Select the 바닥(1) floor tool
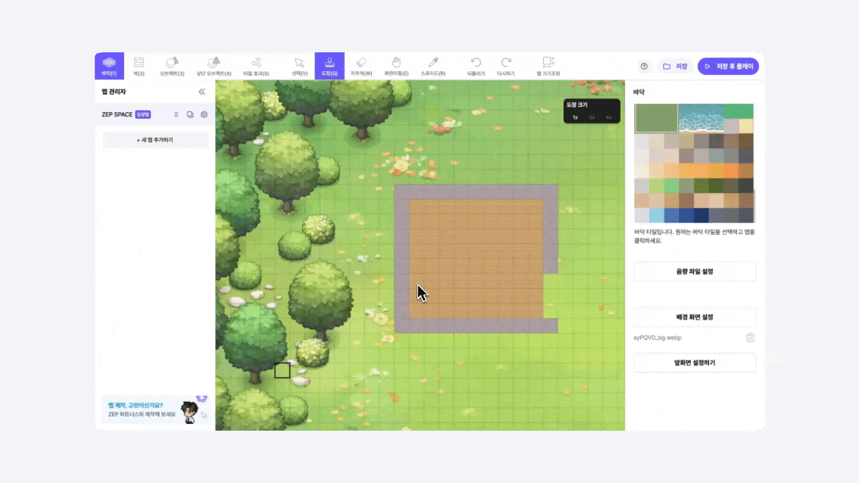 pyautogui.click(x=109, y=66)
